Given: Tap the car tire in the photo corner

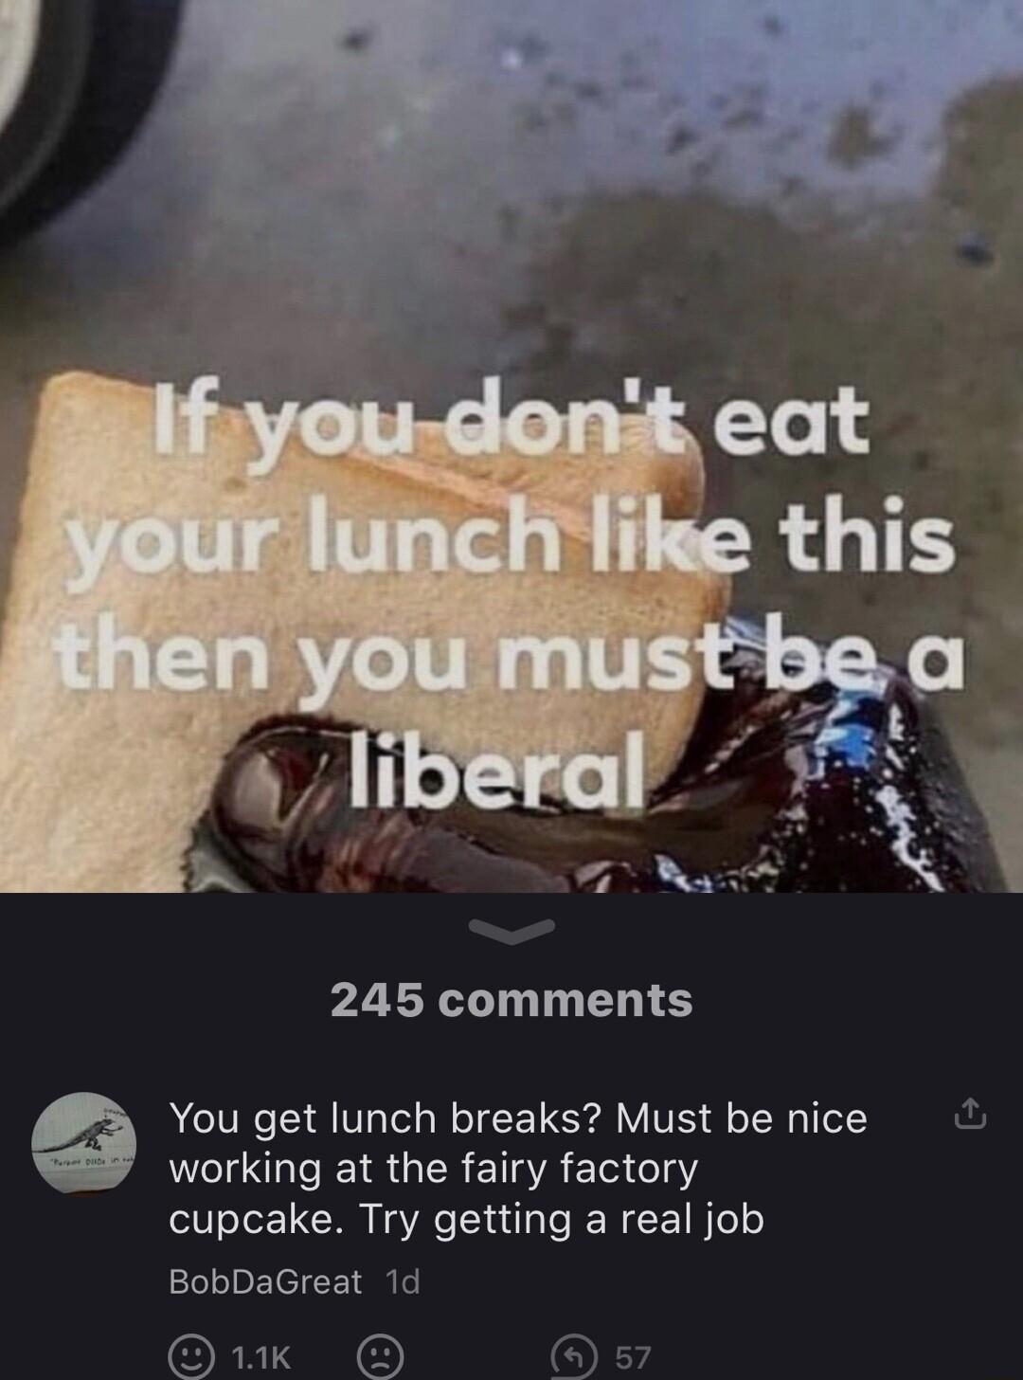Looking at the screenshot, I should coord(66,104).
